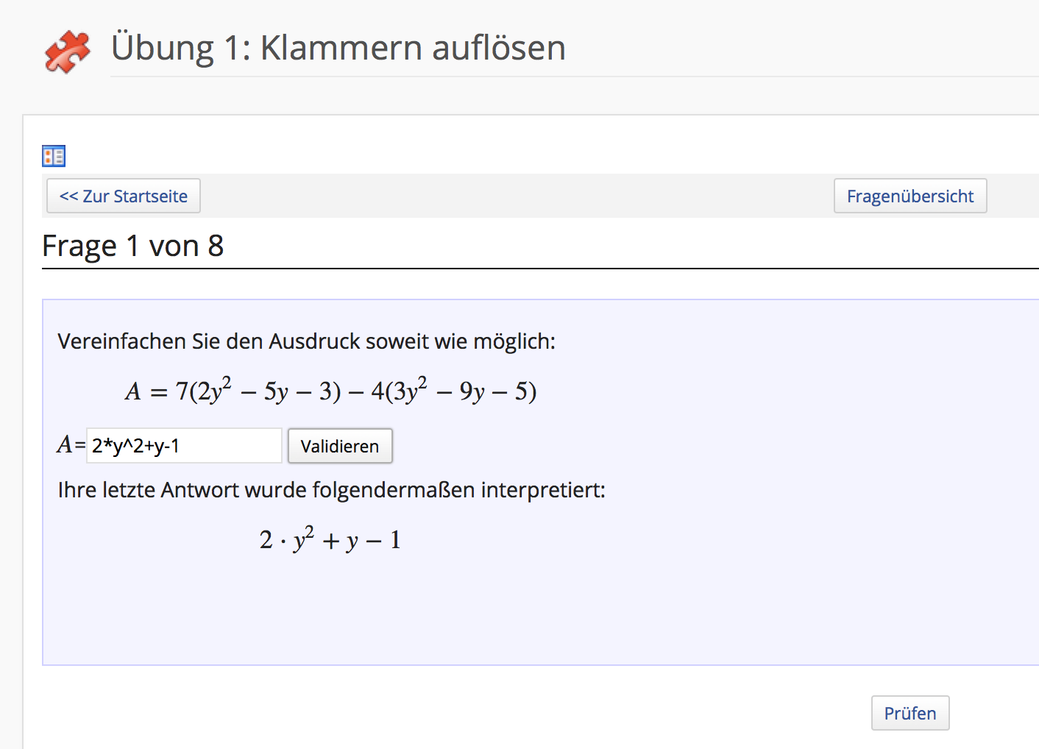1039x749 pixels.
Task: Click the A = at the expression start
Action: 146,391
